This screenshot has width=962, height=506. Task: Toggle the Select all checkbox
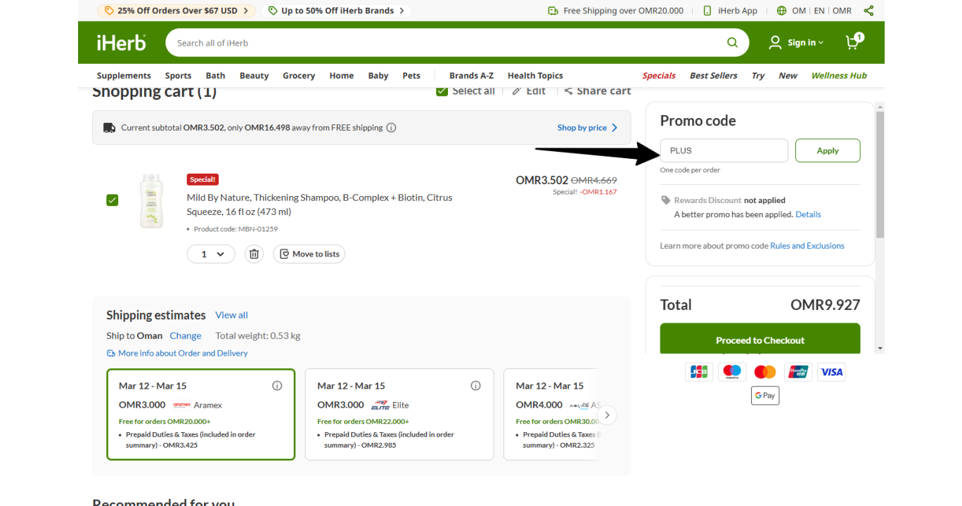pos(442,91)
